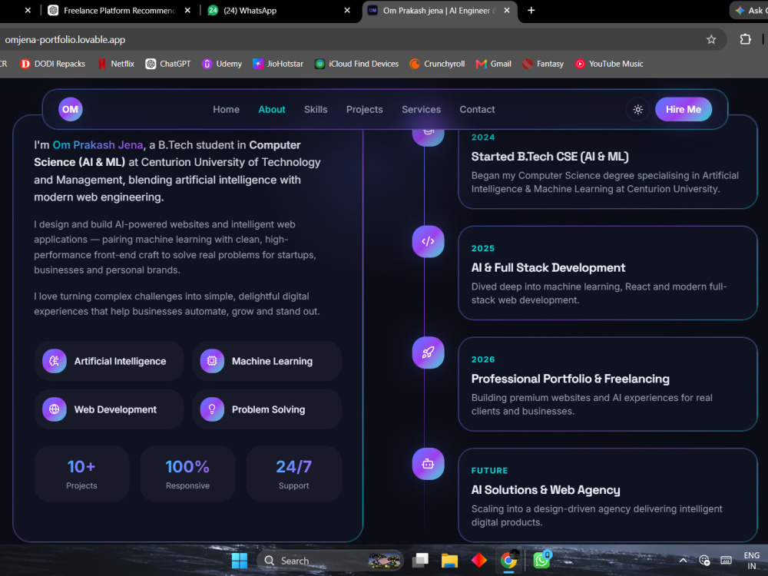Click the taskbar Search box
This screenshot has width=768, height=576.
click(x=330, y=561)
